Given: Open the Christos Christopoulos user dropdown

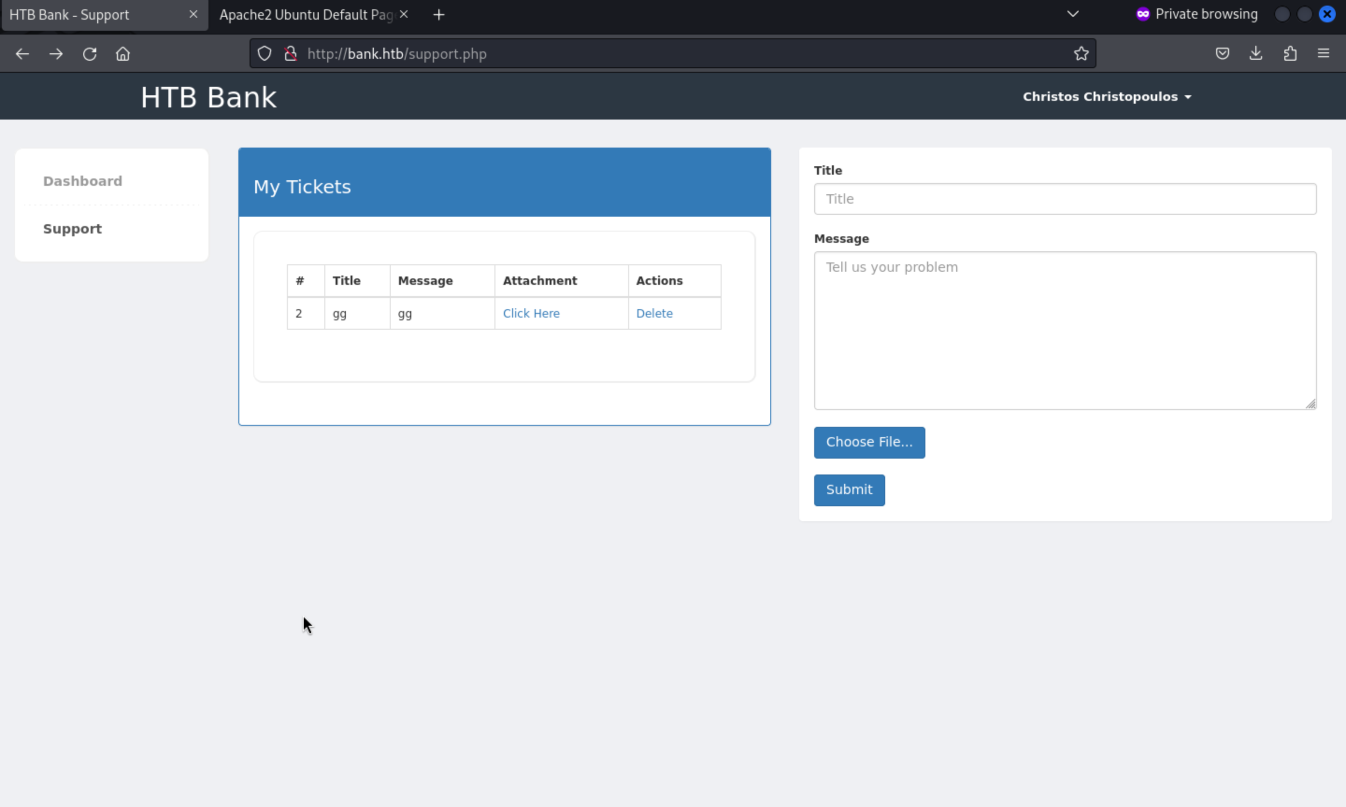Looking at the screenshot, I should pos(1107,97).
